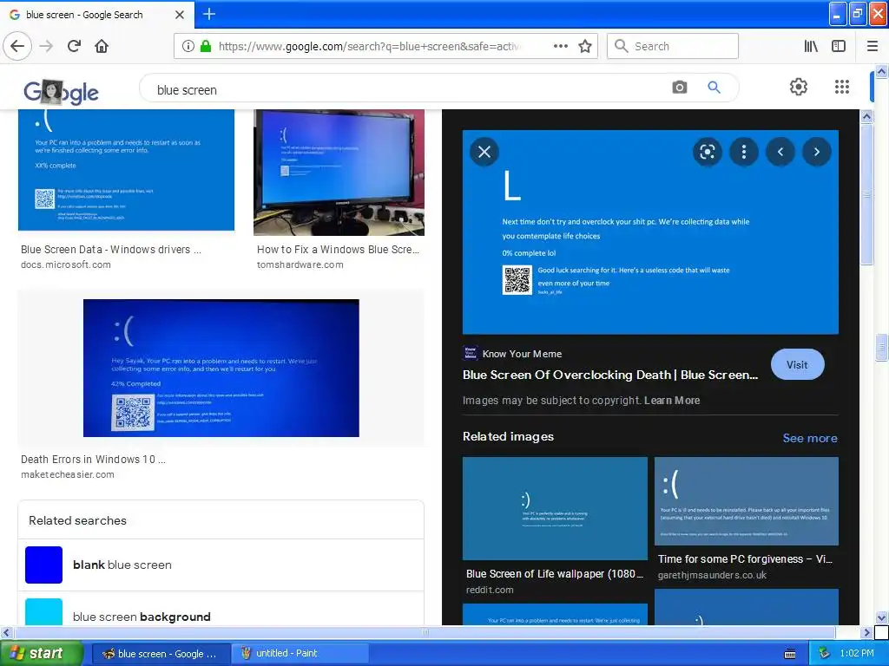Select blank blue screen related search

221,565
